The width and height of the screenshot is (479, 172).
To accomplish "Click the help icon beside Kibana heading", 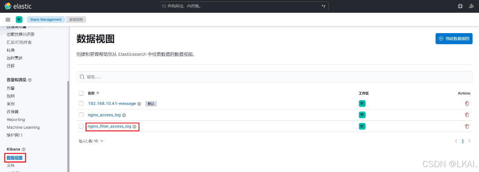I will (x=23, y=149).
